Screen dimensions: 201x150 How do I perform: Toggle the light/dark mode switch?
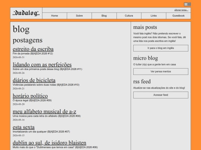187,4
